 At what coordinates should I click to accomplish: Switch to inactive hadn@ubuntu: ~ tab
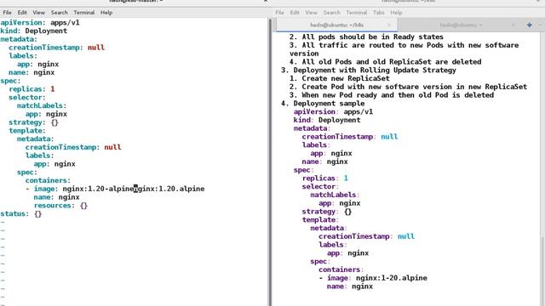(461, 25)
